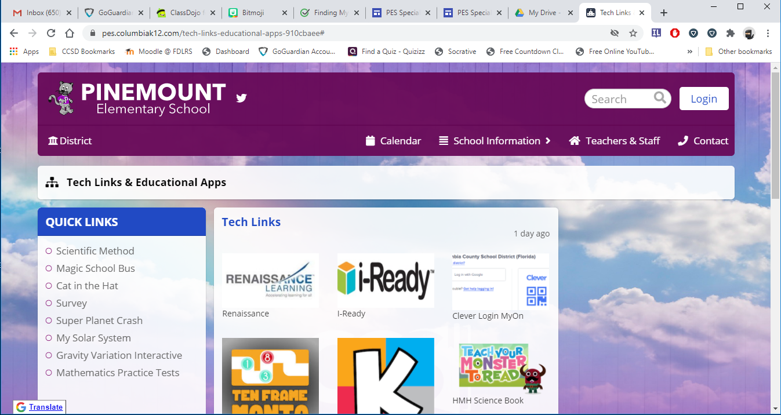Click the page vertical scrollbar thumb
Viewport: 781px width, 415px height.
pyautogui.click(x=776, y=136)
